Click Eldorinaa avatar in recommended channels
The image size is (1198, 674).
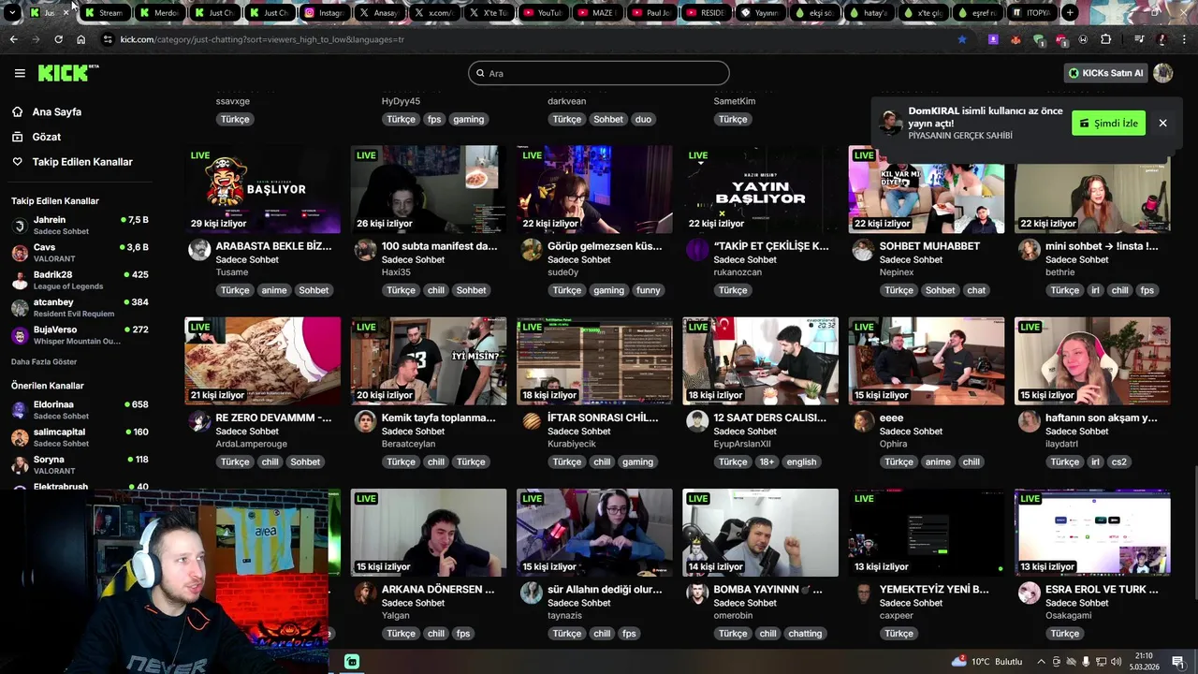20,410
